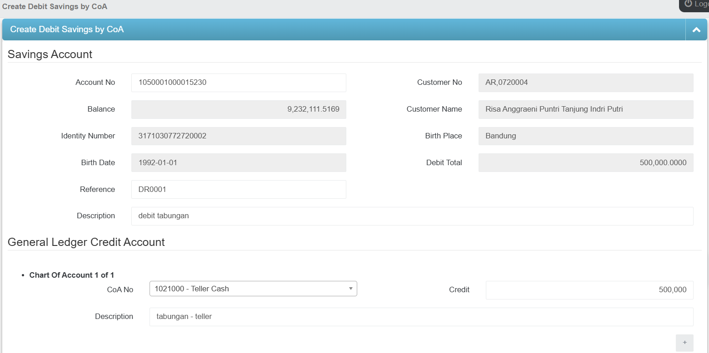Screen dimensions: 709x353
Task: Click the Balance read-only field
Action: pyautogui.click(x=239, y=109)
